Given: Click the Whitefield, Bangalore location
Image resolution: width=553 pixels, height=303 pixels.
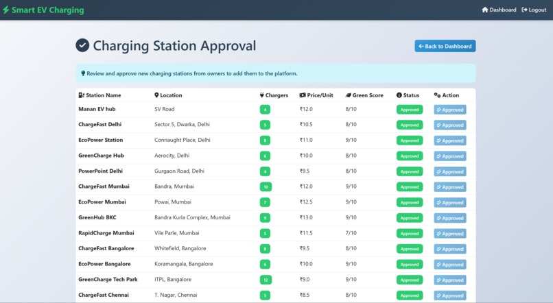Looking at the screenshot, I should pos(180,248).
